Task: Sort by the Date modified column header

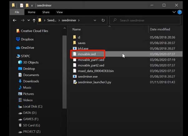Action: pyautogui.click(x=160, y=29)
